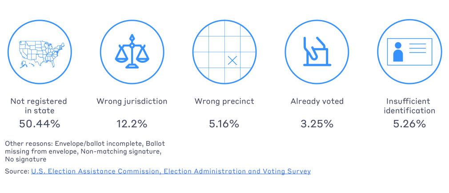Viewport: 449px width, 193px height.
Task: Select the "Already voted" label
Action: point(317,101)
